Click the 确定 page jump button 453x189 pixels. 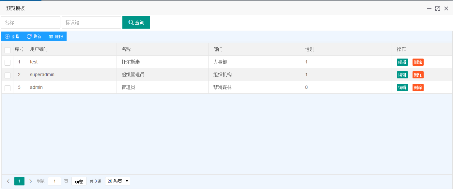click(79, 182)
